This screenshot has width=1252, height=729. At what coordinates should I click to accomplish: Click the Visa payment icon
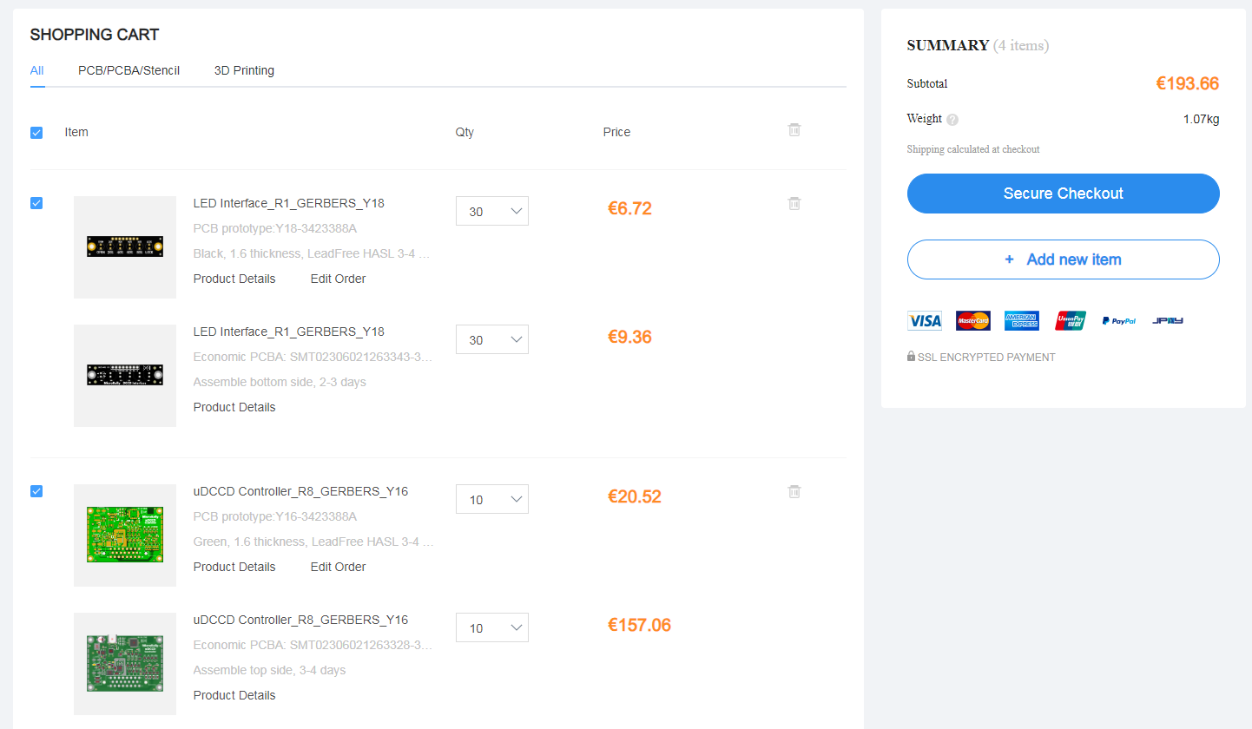click(925, 321)
